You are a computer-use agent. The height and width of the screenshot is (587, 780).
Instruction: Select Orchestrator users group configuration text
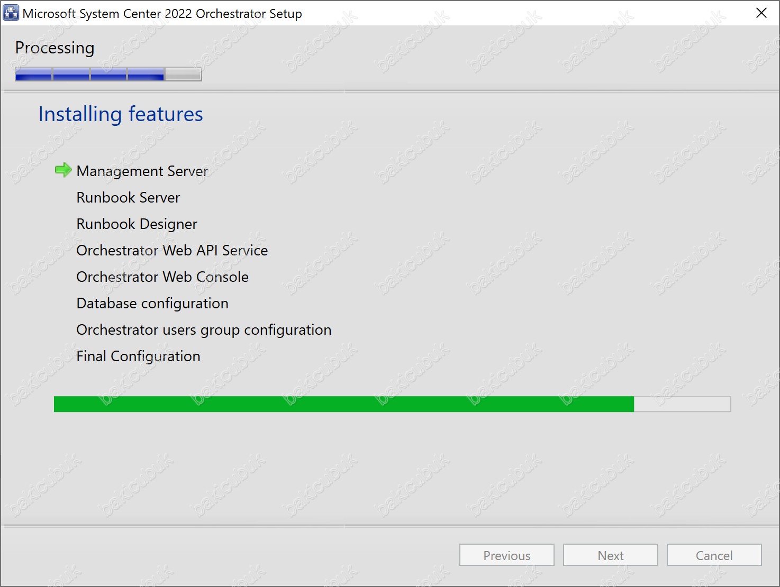point(204,330)
